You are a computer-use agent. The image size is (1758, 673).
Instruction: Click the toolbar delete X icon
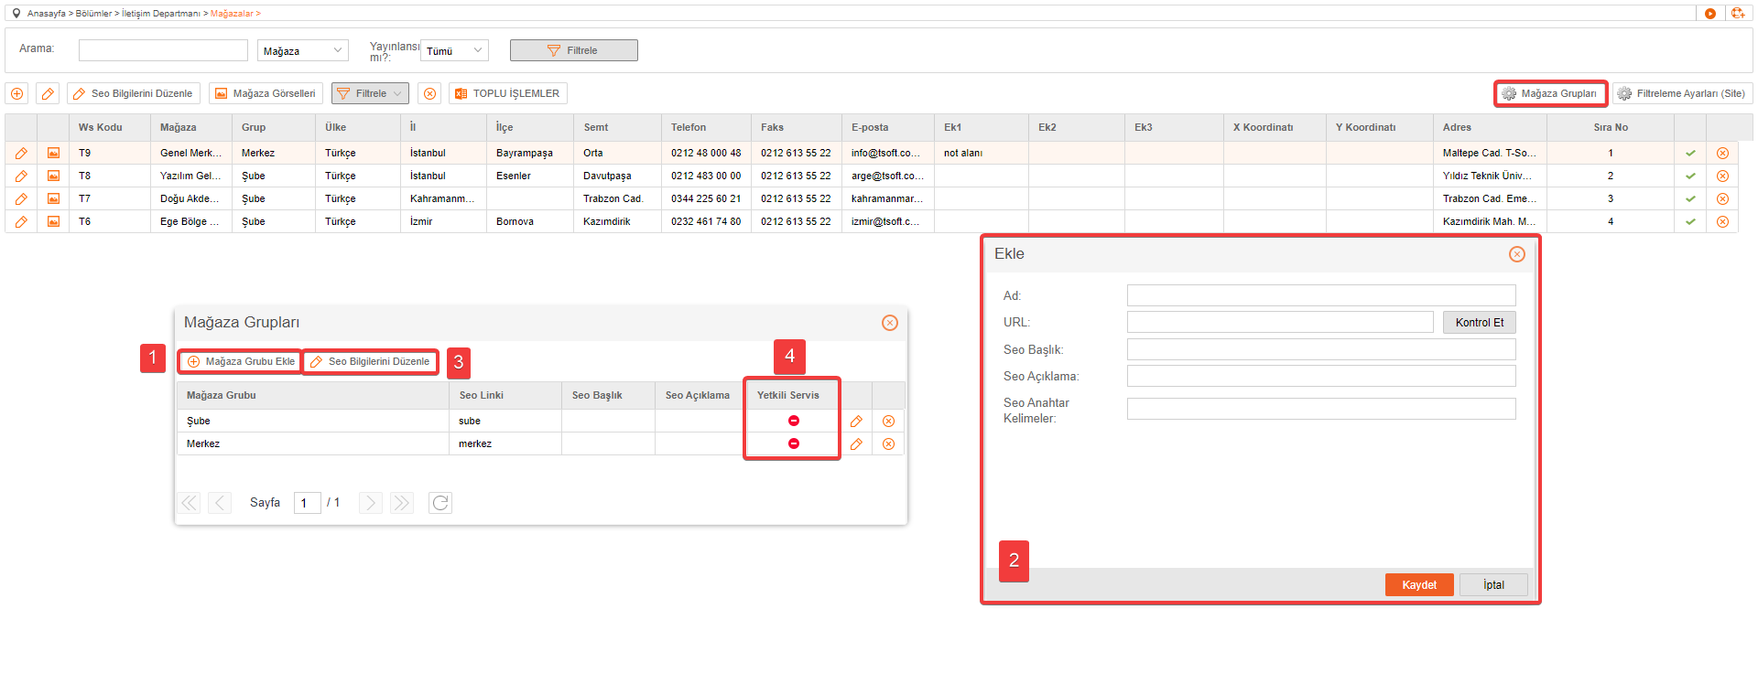(x=429, y=93)
